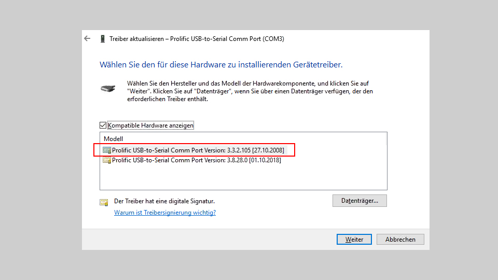Screen dimensions: 498x280
Task: Click the digital signature certificate icon
Action: pos(104,202)
